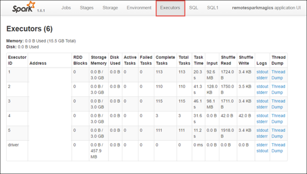
Task: Switch to the Stages tab
Action: coord(86,8)
